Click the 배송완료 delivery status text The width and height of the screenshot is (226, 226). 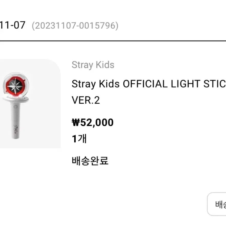[x=90, y=161]
